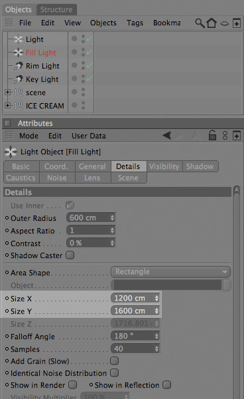This screenshot has width=244, height=399.
Task: Expand the ICE CREAM group
Action: [x=7, y=105]
